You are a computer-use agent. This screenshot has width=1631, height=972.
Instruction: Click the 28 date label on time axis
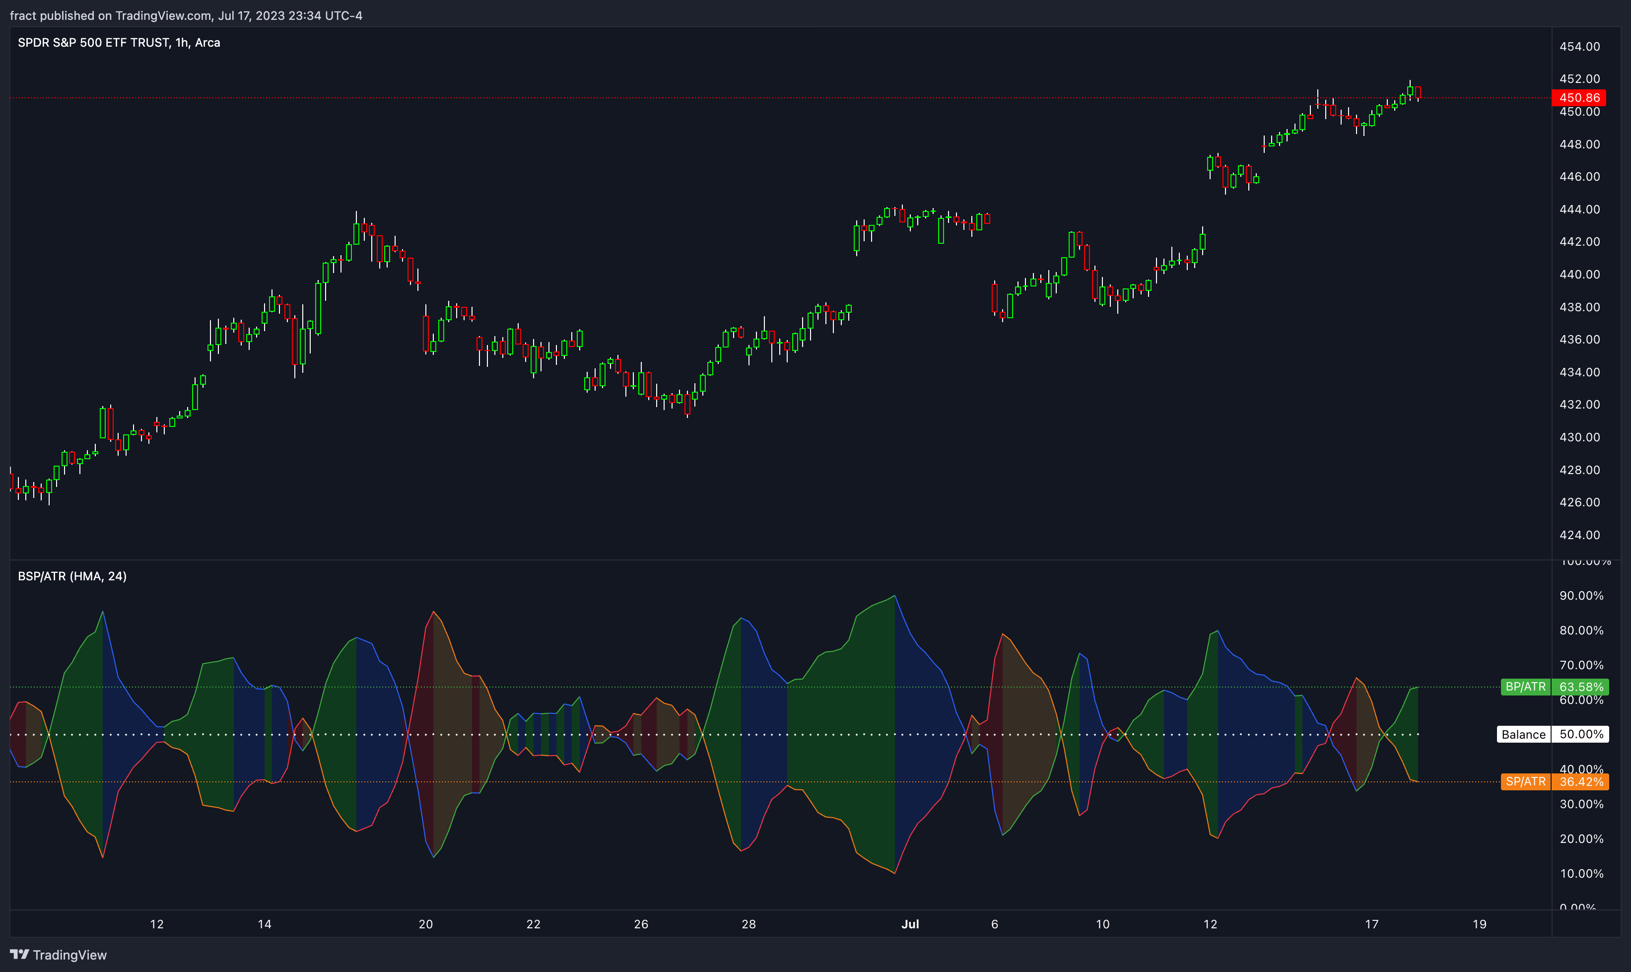(x=748, y=924)
